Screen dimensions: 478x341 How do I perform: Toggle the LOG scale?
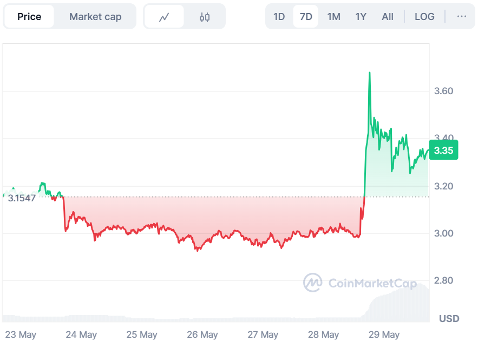tap(424, 17)
